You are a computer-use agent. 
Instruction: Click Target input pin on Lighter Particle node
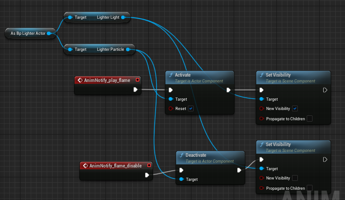pyautogui.click(x=70, y=49)
